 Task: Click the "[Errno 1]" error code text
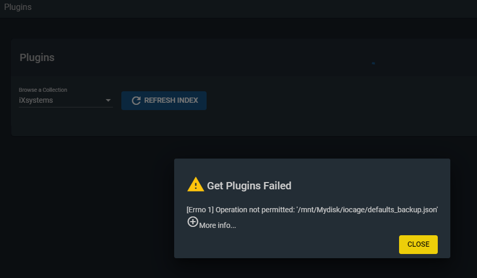point(200,210)
